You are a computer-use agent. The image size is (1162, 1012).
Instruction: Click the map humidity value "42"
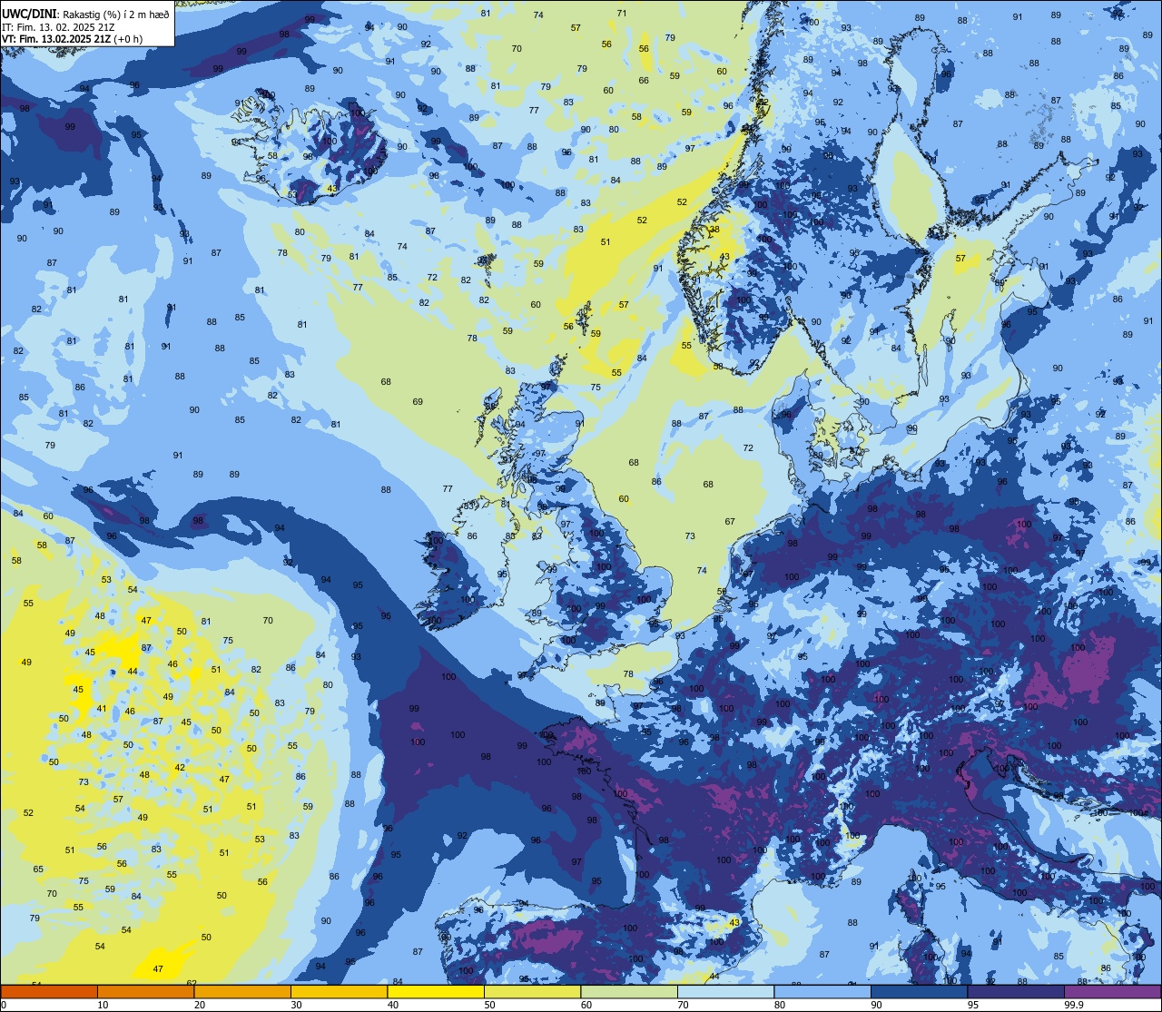180,768
